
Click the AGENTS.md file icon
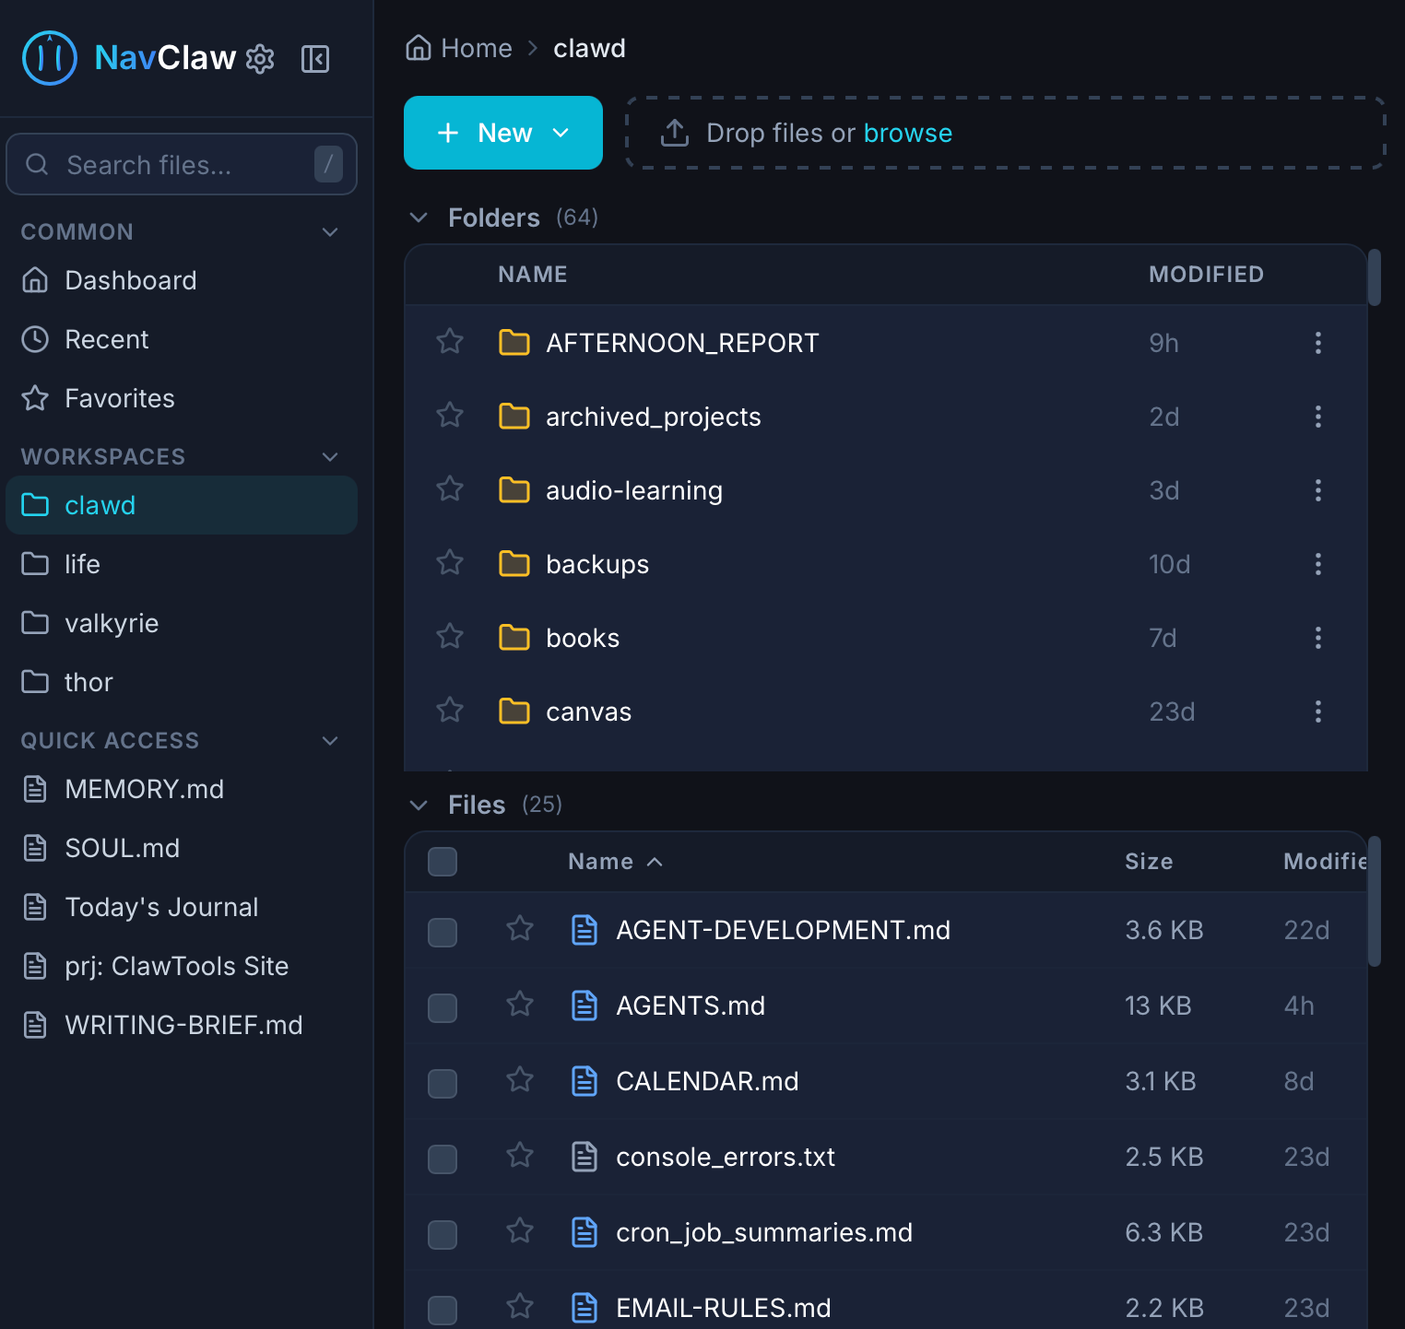click(x=584, y=1006)
